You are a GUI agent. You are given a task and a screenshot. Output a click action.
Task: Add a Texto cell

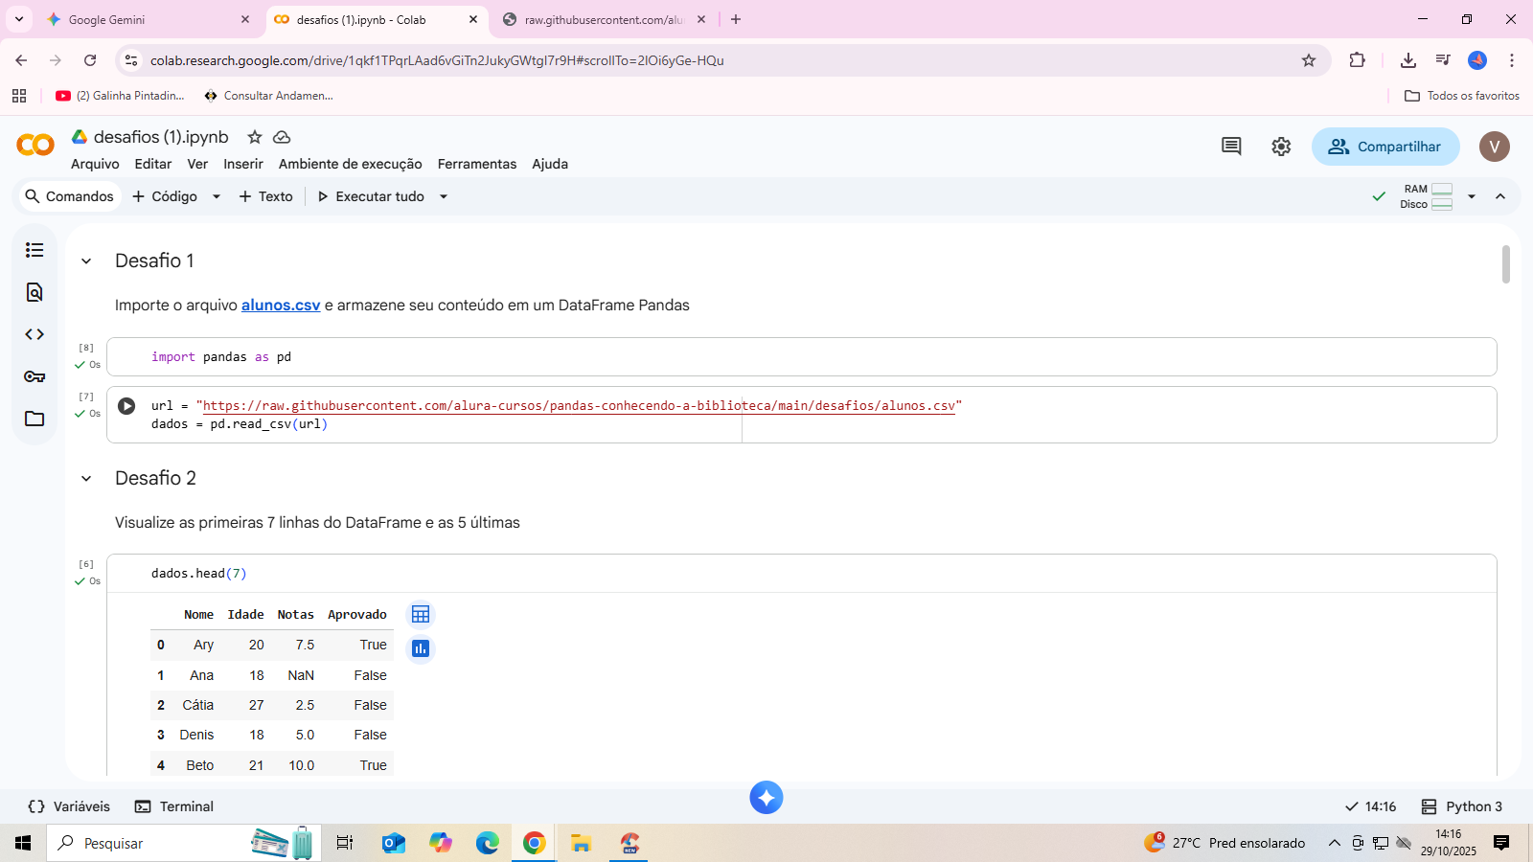(265, 196)
